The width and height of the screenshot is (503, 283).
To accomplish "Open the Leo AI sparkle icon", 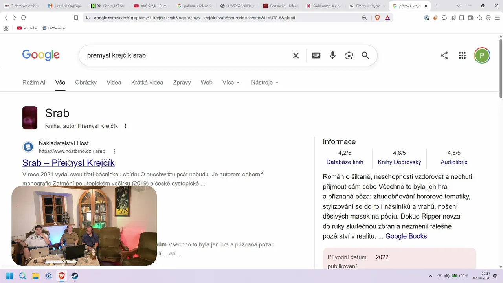I will pos(479,18).
